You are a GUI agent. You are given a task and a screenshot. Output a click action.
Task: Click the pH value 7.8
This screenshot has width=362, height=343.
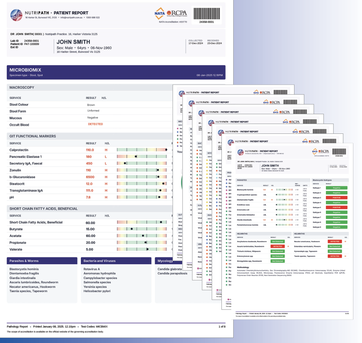[x=88, y=197]
